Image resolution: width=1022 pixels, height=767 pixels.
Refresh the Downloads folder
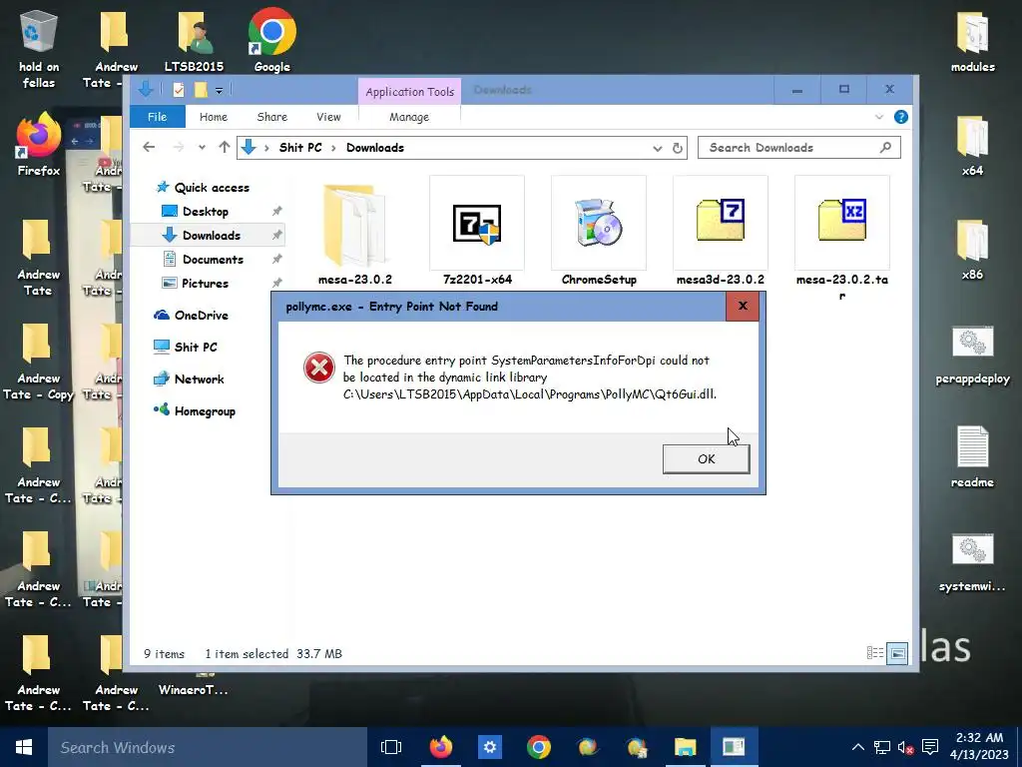[678, 148]
